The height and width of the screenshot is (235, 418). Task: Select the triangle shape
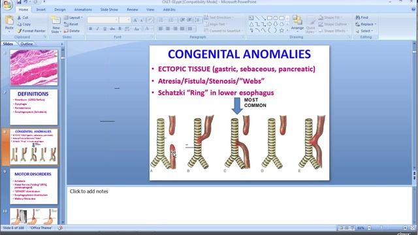point(251,24)
